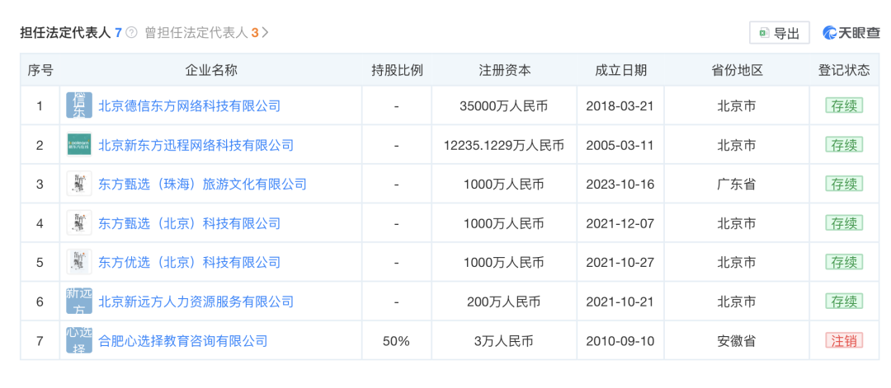Click the 天眼查 logo

[x=851, y=33]
